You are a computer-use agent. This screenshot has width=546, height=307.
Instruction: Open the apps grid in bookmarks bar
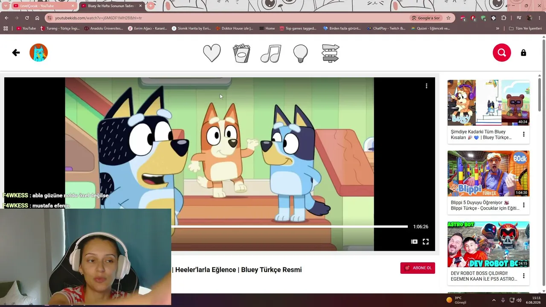click(6, 29)
